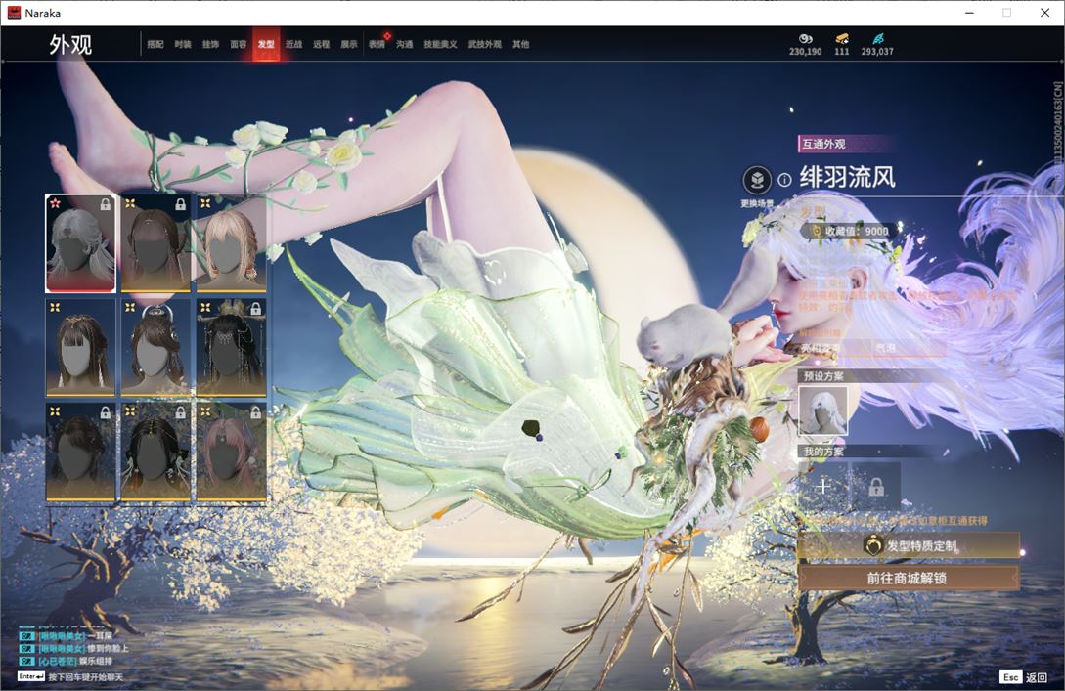Click the silver coin currency icon
The image size is (1065, 691).
(x=806, y=39)
